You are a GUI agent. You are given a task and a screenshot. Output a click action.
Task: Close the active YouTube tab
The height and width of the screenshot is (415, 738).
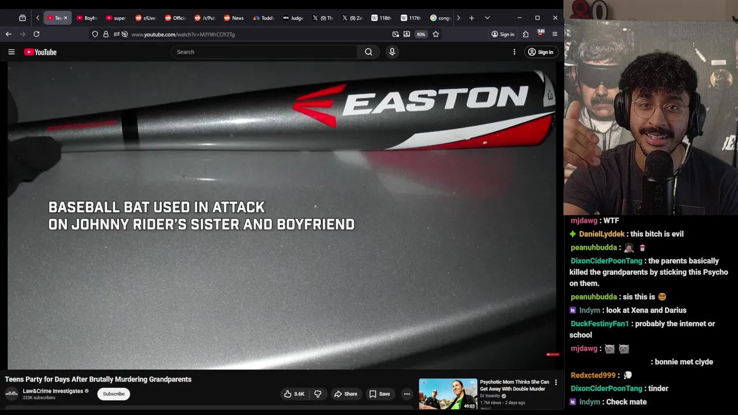click(x=65, y=18)
